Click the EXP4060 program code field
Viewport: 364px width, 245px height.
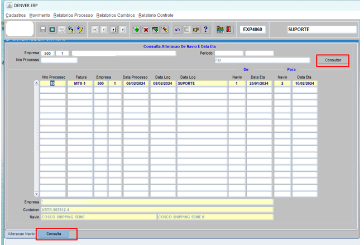click(252, 30)
